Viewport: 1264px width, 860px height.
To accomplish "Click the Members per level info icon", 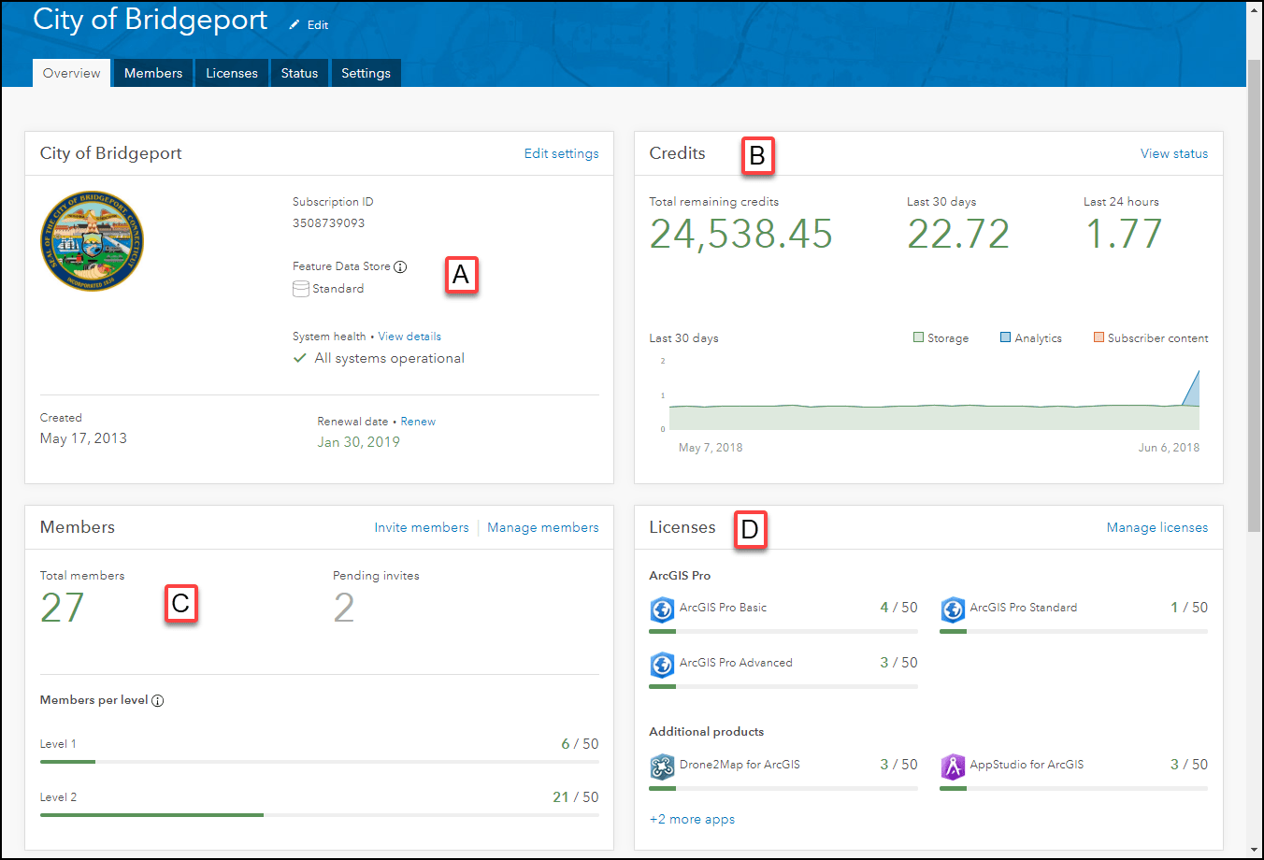I will click(158, 701).
